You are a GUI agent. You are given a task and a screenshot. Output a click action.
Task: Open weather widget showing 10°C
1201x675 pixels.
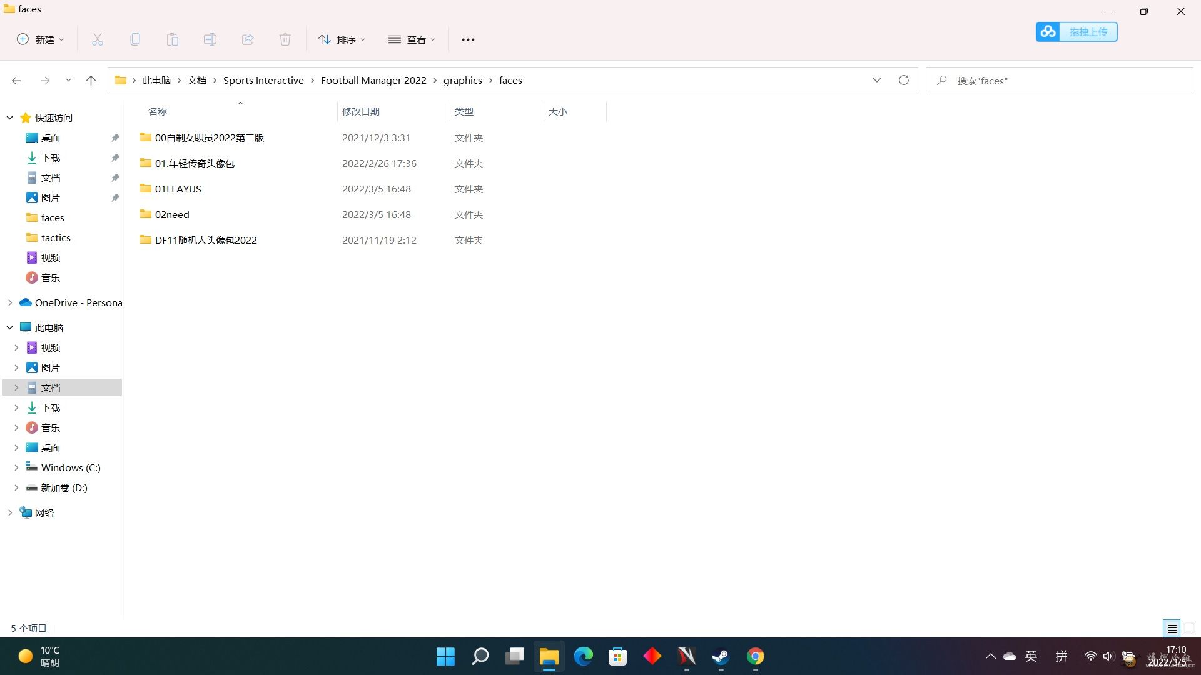[39, 656]
